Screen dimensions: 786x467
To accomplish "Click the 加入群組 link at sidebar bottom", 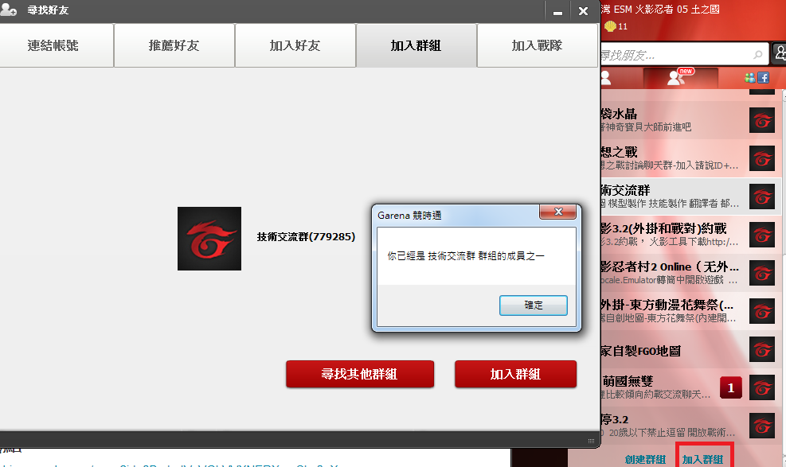I will tap(703, 460).
